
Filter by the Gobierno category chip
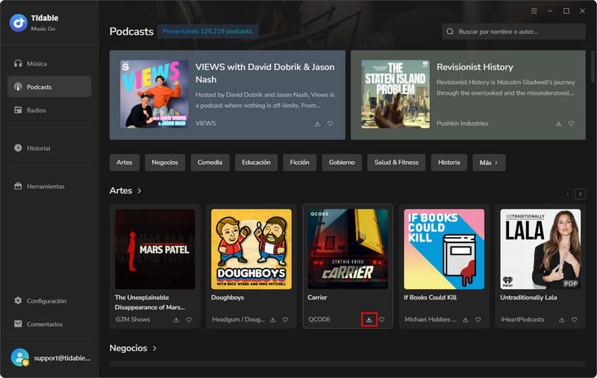[x=342, y=163]
